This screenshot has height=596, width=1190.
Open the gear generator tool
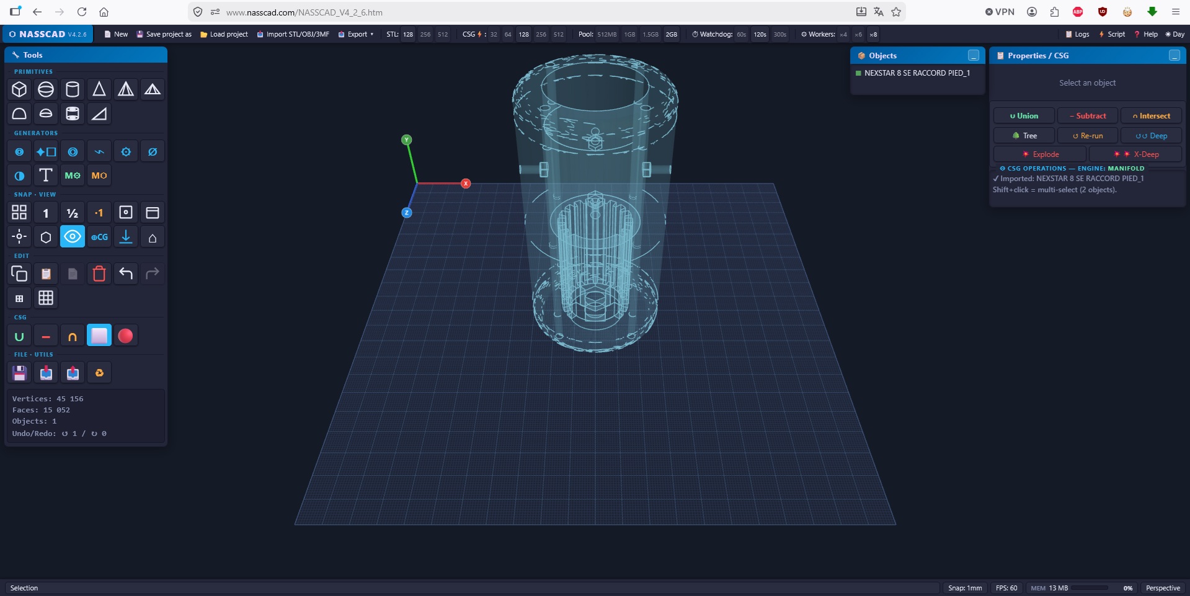[x=126, y=151]
